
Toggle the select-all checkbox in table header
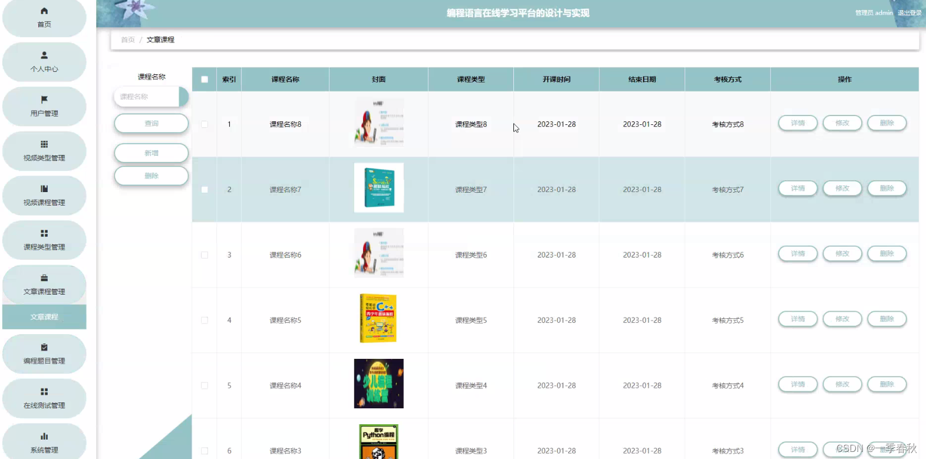tap(205, 80)
